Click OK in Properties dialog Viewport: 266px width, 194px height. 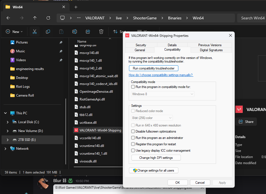pyautogui.click(x=178, y=182)
